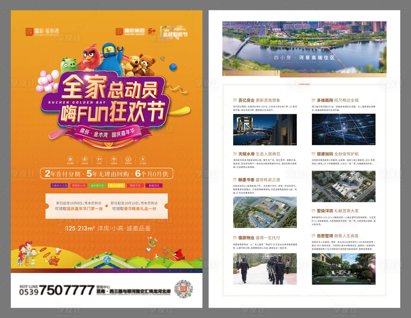Click the 低密墅境 致敬人生高度 heading
411x318 pixels.
338,236
